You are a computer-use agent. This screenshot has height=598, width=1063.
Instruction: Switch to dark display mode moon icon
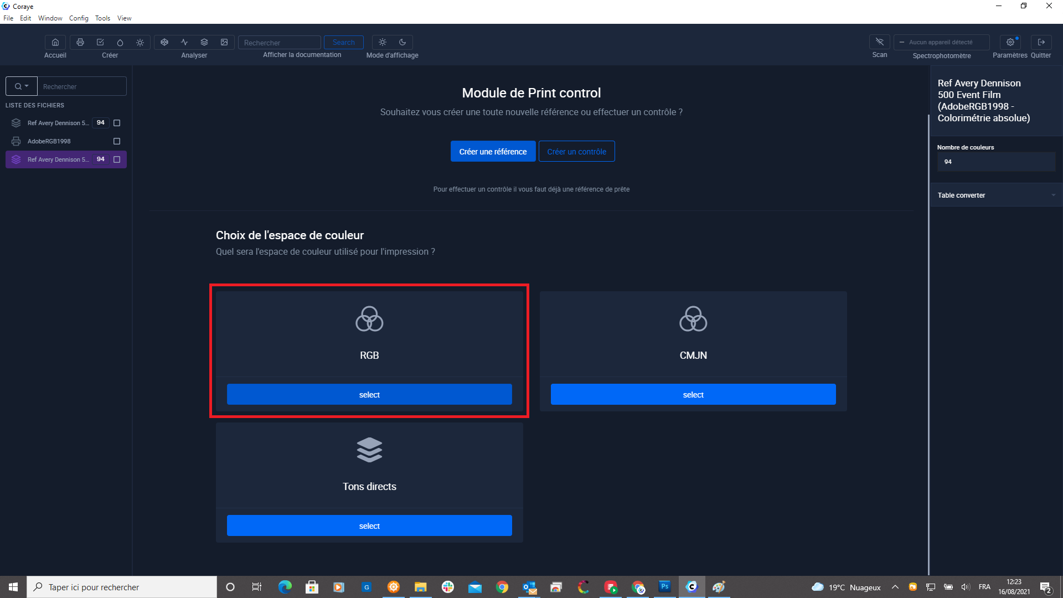point(403,42)
